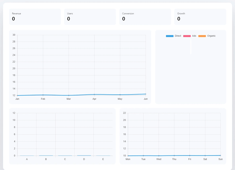Viewport: 235px width, 170px height.
Task: Toggle the Ads legend label
Action: click(194, 36)
